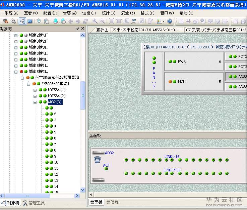Click the zoom in magnifier icon
The image size is (247, 210).
tap(95, 21)
